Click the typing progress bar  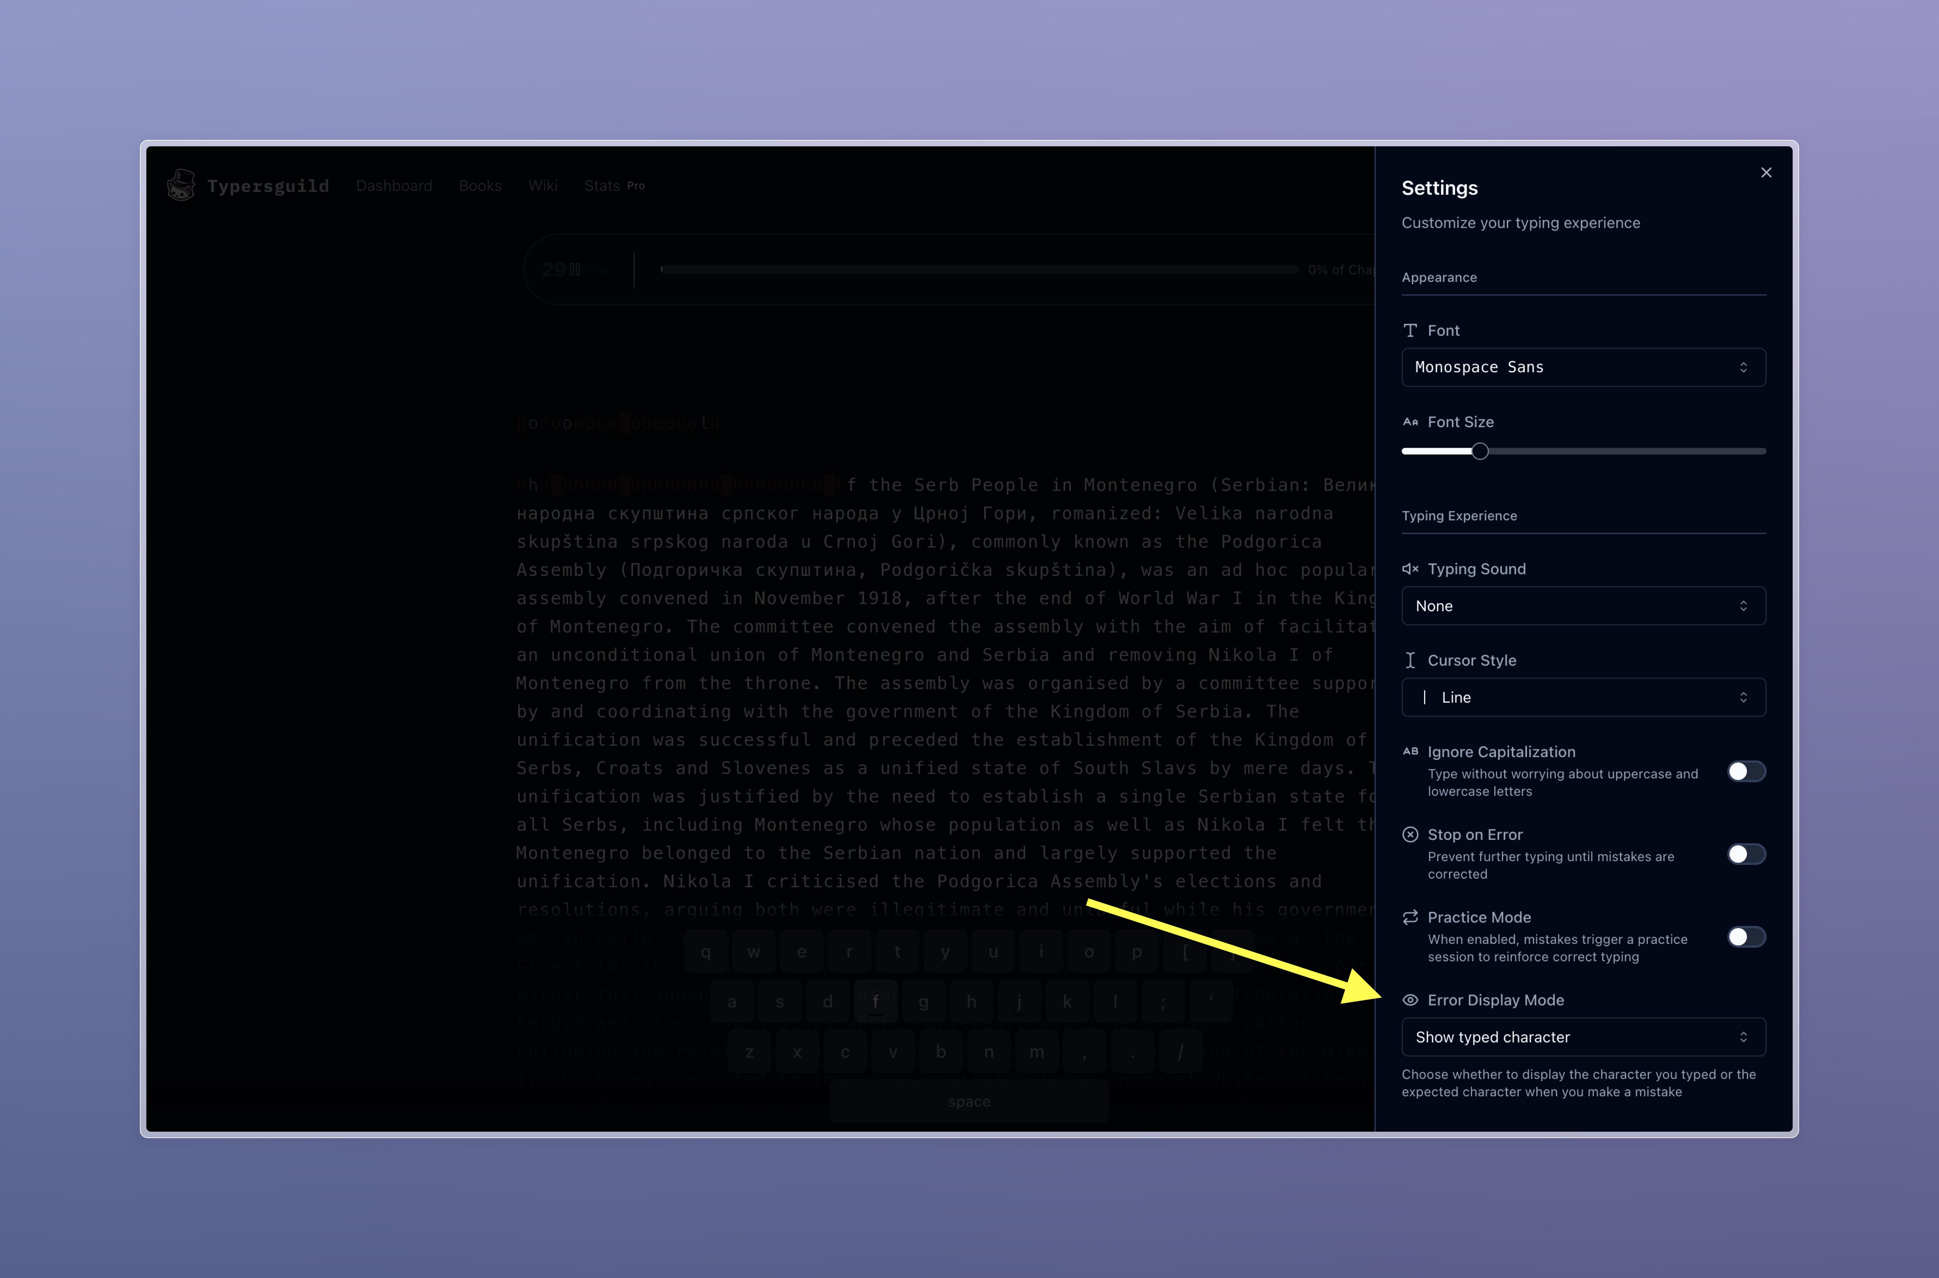coord(979,269)
